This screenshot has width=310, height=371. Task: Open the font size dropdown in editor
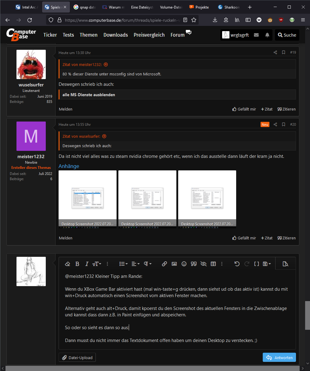(97, 264)
